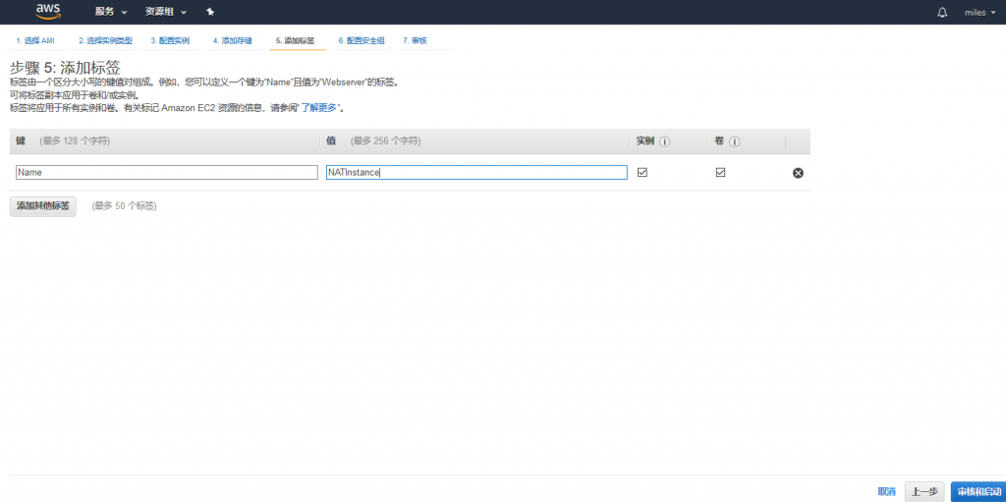
Task: Focus the key field containing Name
Action: coord(167,172)
